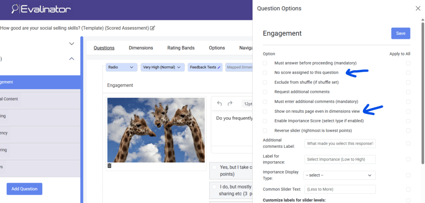
Task: Enable 'No score assigned to this question'
Action: click(265, 72)
